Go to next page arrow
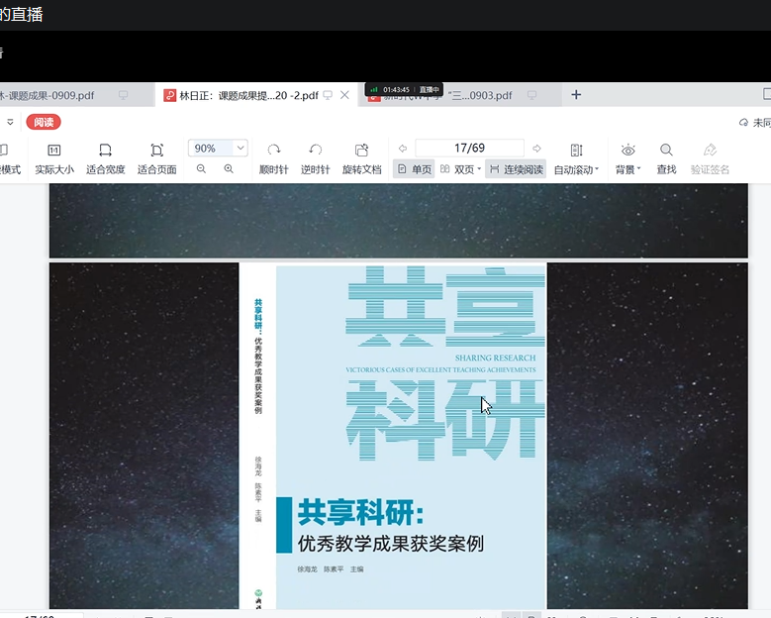The width and height of the screenshot is (771, 618). click(536, 149)
